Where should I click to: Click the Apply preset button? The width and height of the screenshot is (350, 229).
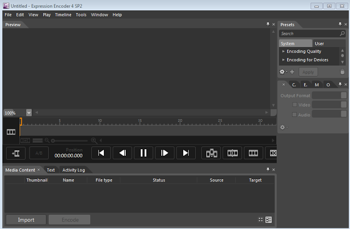click(308, 72)
